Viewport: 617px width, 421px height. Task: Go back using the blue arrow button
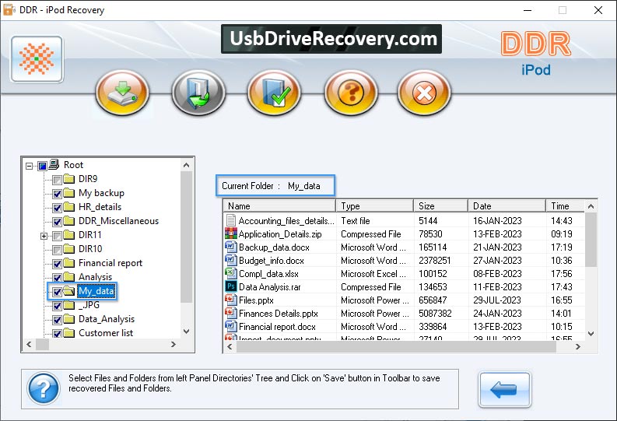(x=504, y=390)
